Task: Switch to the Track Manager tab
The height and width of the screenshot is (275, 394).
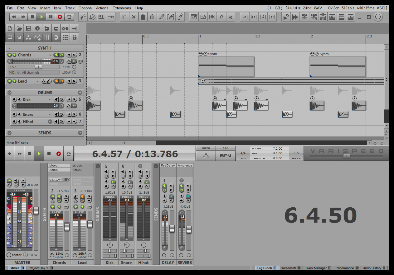Action: pos(316,268)
